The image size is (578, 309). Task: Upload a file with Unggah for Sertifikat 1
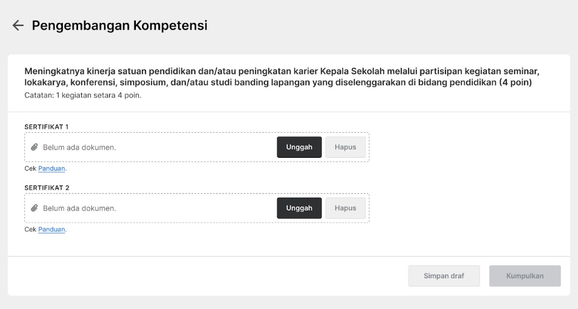299,147
